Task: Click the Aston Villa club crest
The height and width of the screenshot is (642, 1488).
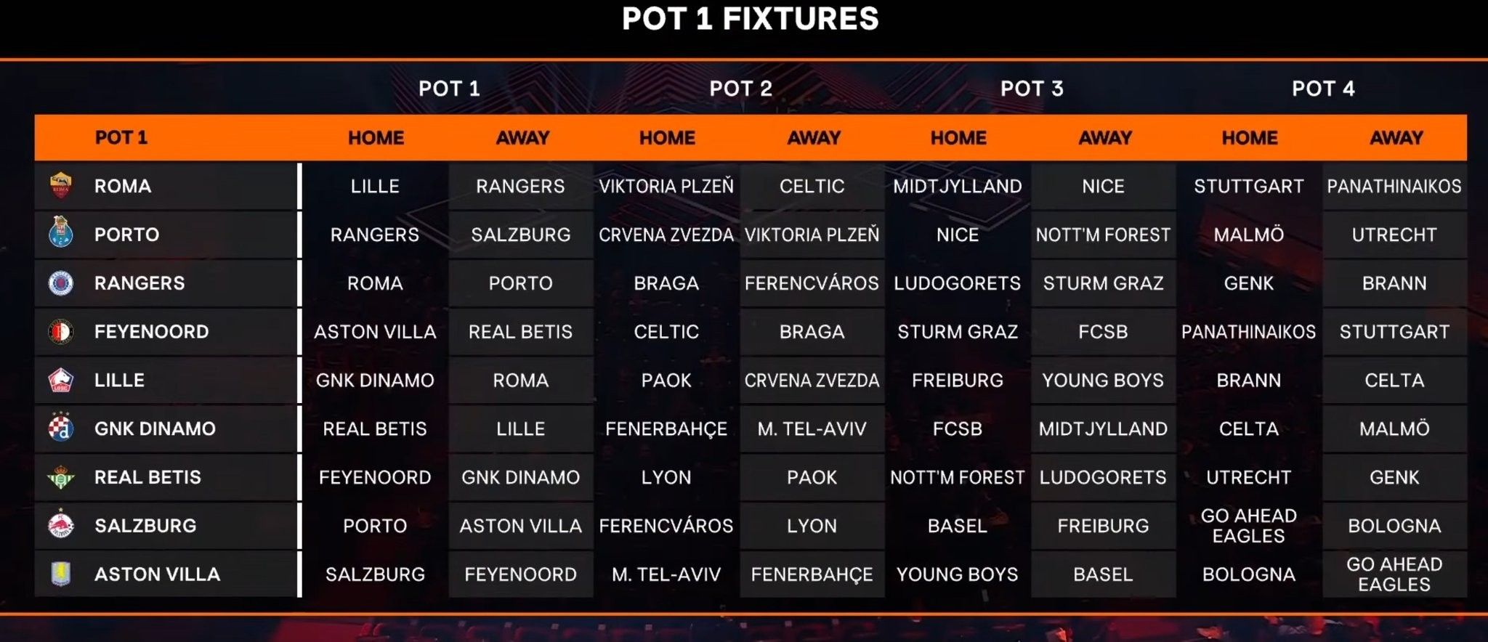Action: pos(60,574)
